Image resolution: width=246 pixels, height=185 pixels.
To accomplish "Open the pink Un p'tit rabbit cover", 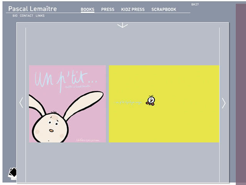I will tap(68, 104).
